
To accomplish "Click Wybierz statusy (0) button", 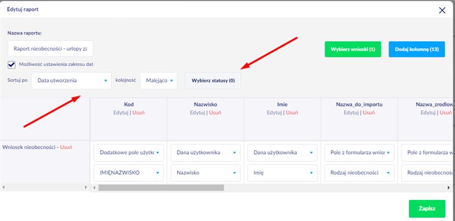I will click(213, 81).
